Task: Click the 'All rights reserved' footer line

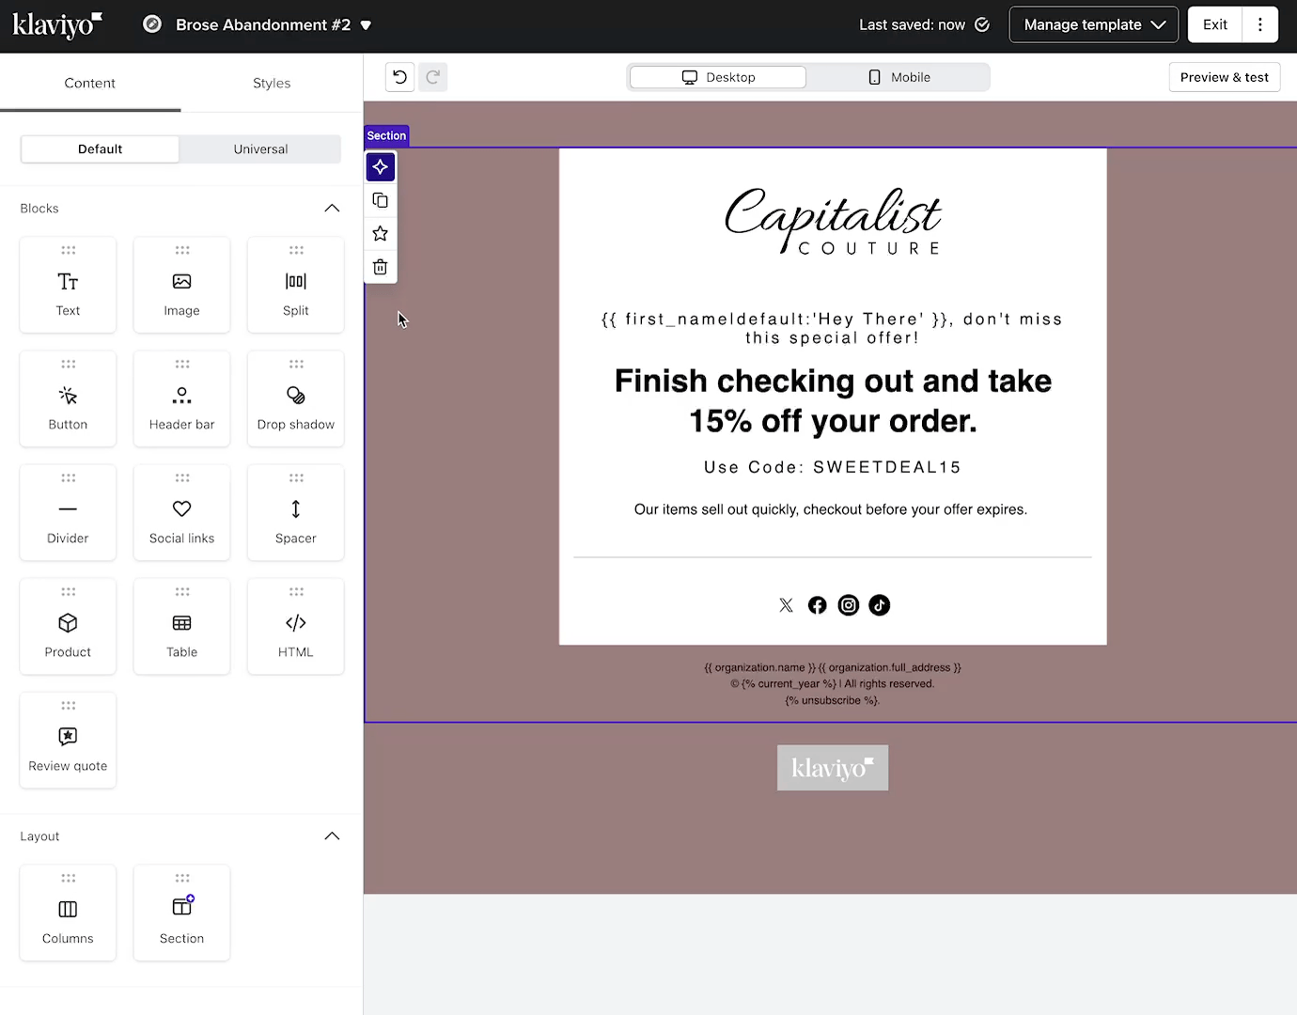Action: click(833, 684)
